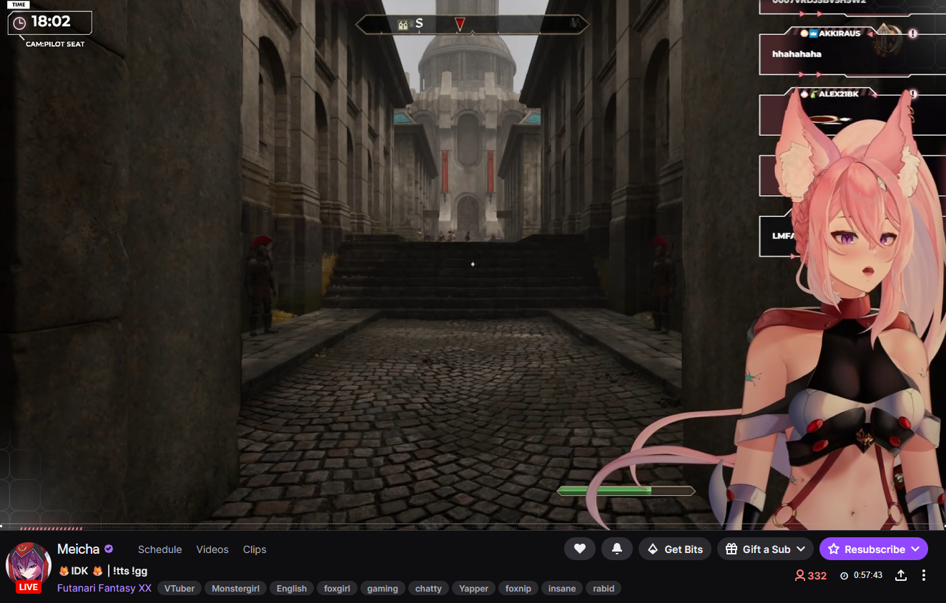Click the 0:57:43 stream uptime
Image resolution: width=946 pixels, height=603 pixels.
point(861,576)
